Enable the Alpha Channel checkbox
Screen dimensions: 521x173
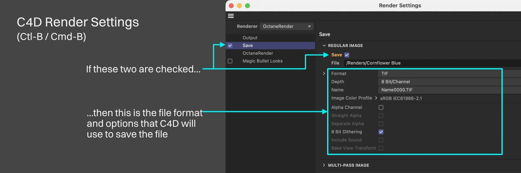pos(381,107)
